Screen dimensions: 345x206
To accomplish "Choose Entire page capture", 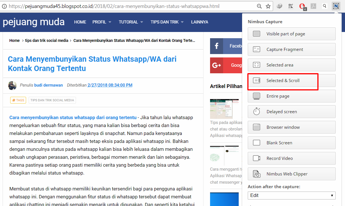I will click(292, 96).
